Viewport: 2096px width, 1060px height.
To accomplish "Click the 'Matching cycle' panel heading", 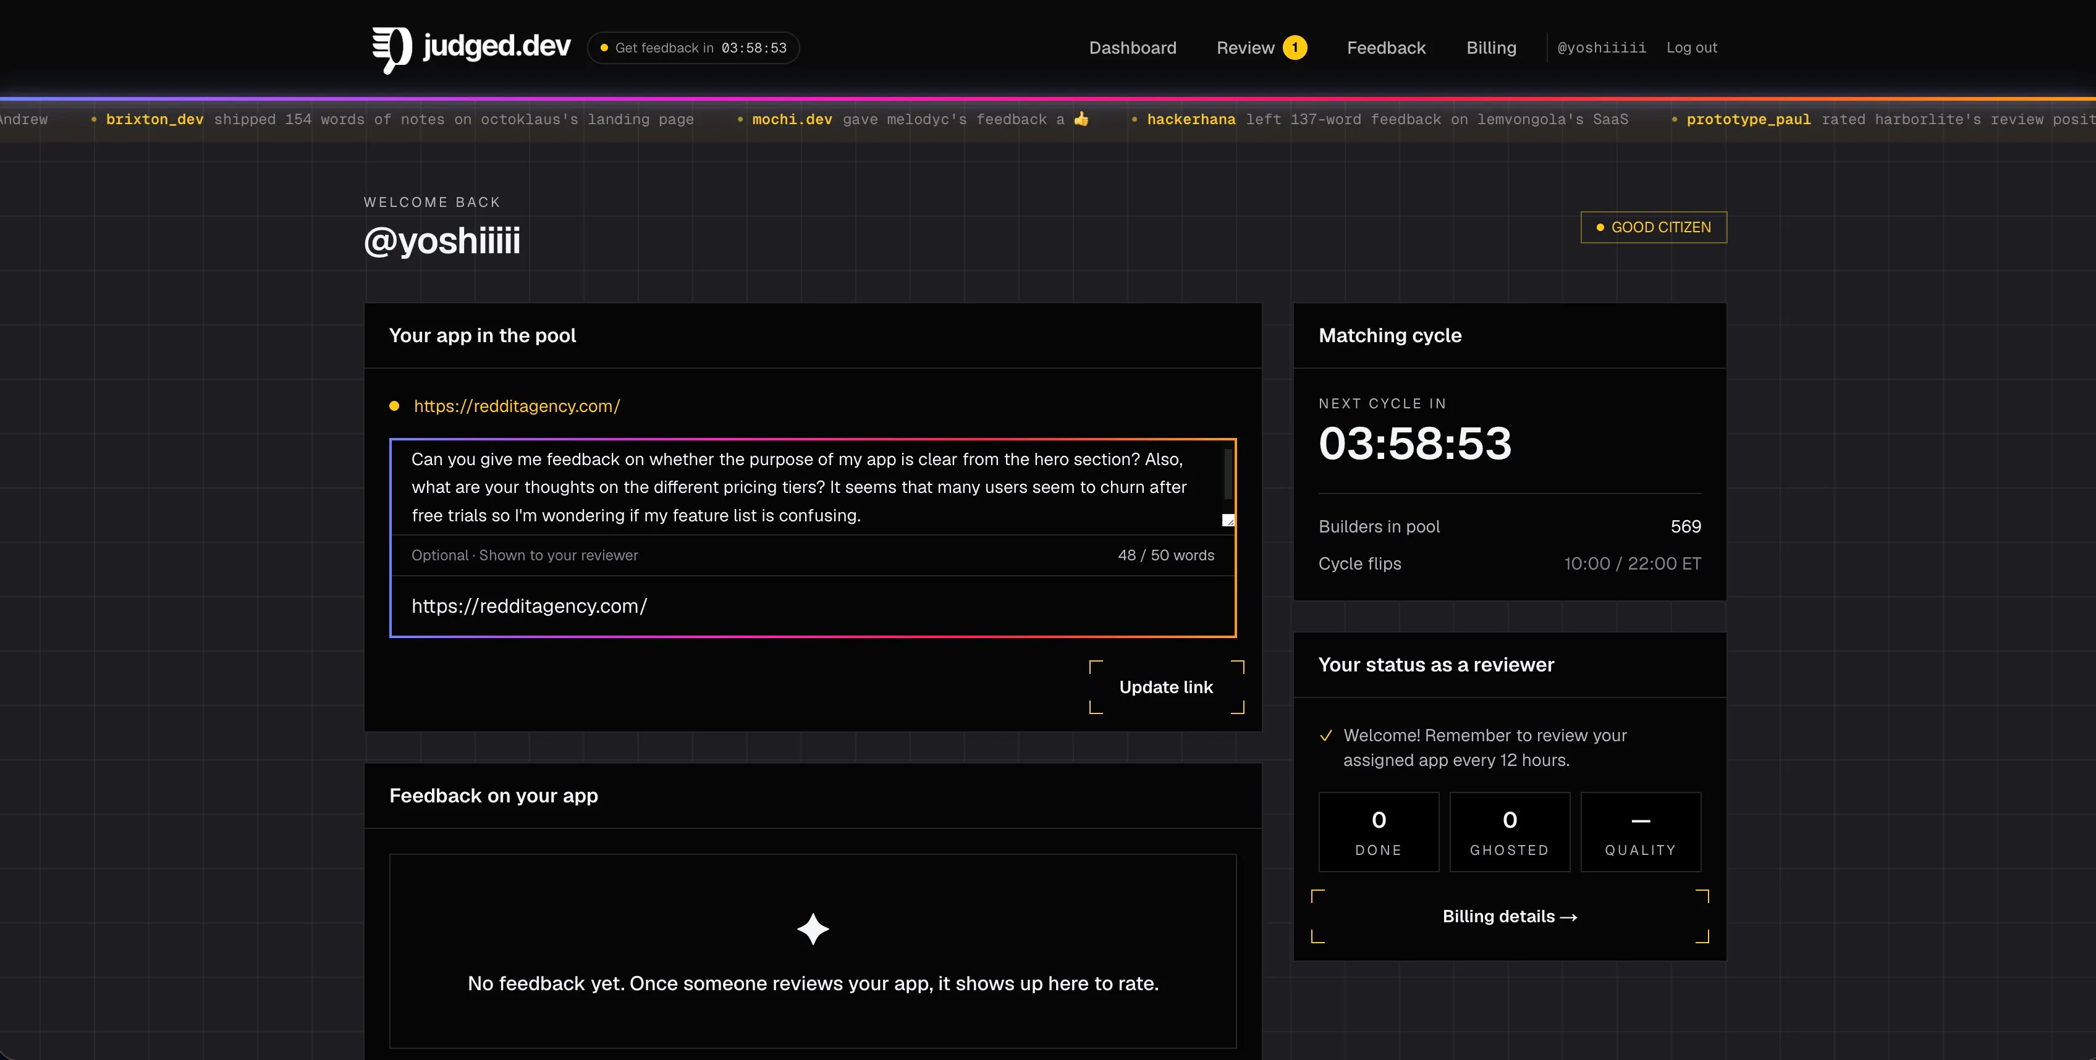I will click(1390, 336).
